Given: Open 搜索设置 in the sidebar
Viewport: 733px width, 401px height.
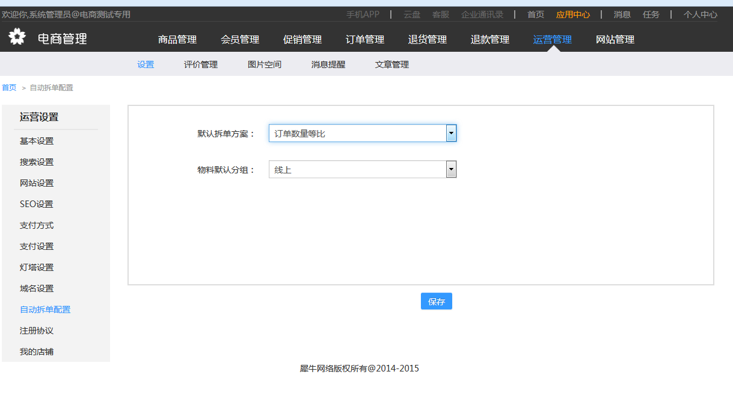Looking at the screenshot, I should coord(37,162).
